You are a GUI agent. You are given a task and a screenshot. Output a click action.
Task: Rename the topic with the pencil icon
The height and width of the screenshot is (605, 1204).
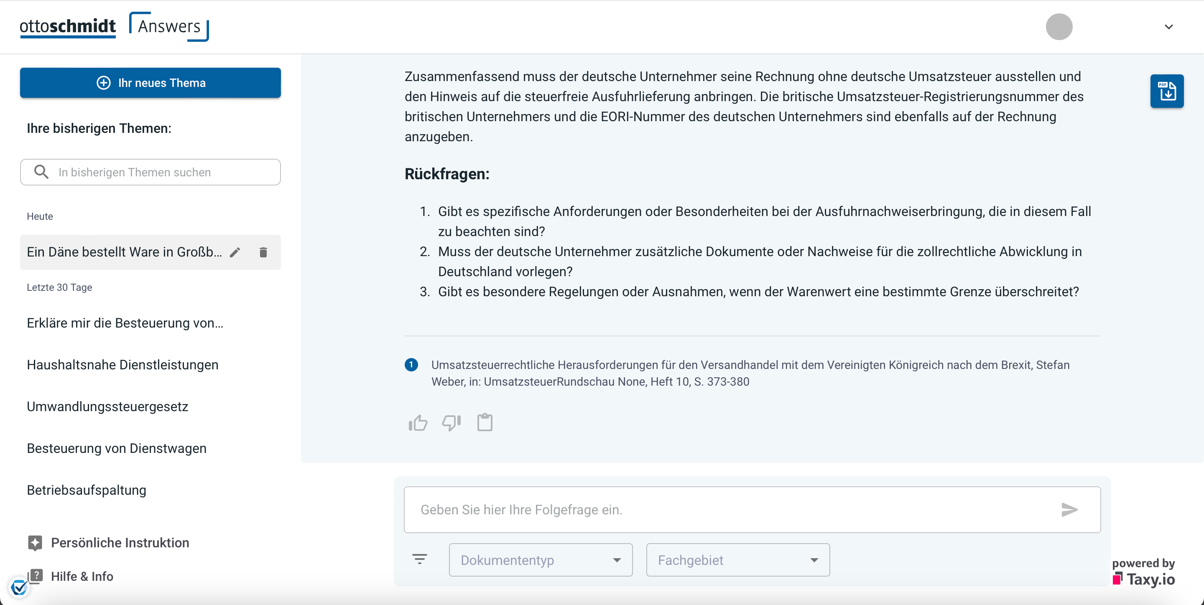tap(235, 252)
